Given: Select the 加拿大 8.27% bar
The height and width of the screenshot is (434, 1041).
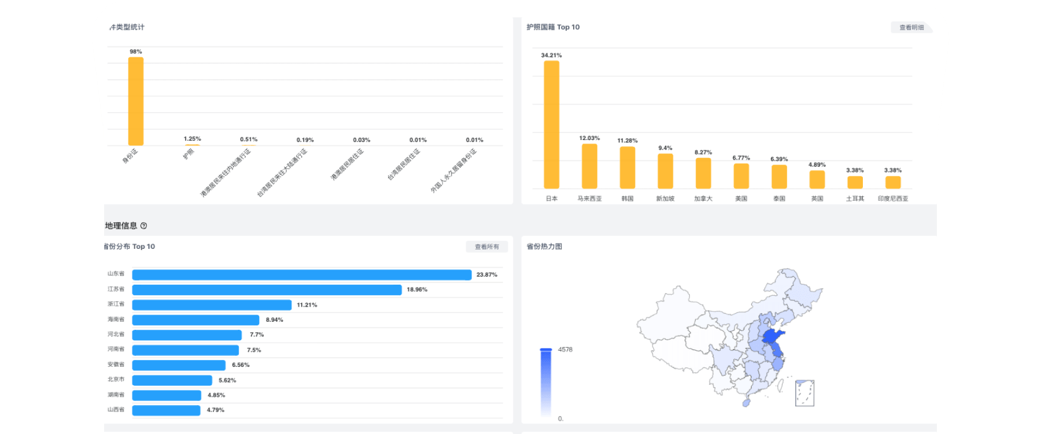Looking at the screenshot, I should [x=703, y=173].
